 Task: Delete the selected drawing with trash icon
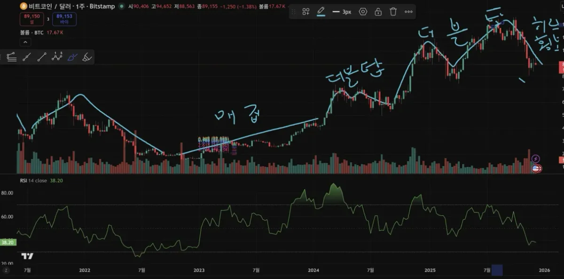coord(393,12)
